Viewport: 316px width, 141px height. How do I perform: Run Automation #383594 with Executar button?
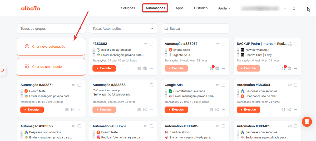[x=248, y=110]
